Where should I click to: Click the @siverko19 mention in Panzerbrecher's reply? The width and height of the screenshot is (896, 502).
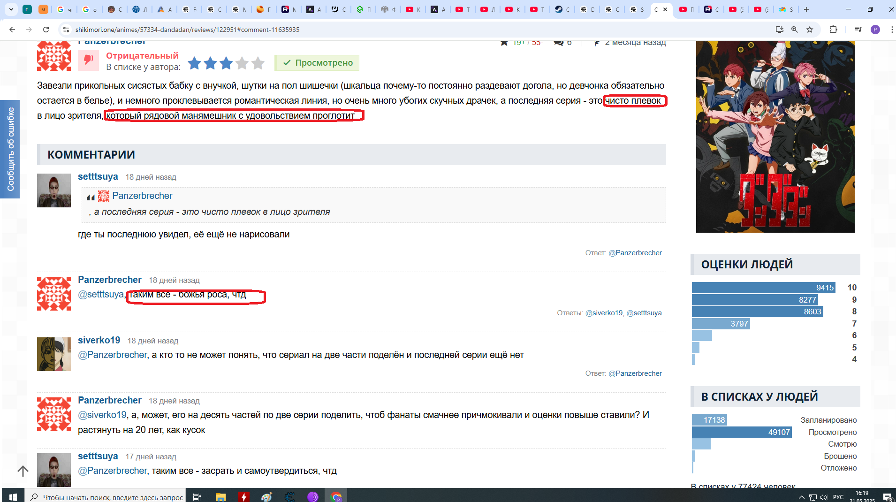point(102,415)
